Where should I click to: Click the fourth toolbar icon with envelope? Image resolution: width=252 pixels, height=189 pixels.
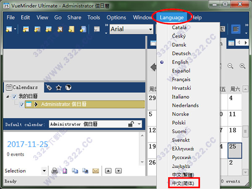click(x=49, y=29)
